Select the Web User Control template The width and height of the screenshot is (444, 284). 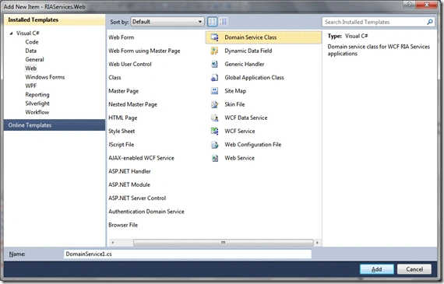point(130,65)
